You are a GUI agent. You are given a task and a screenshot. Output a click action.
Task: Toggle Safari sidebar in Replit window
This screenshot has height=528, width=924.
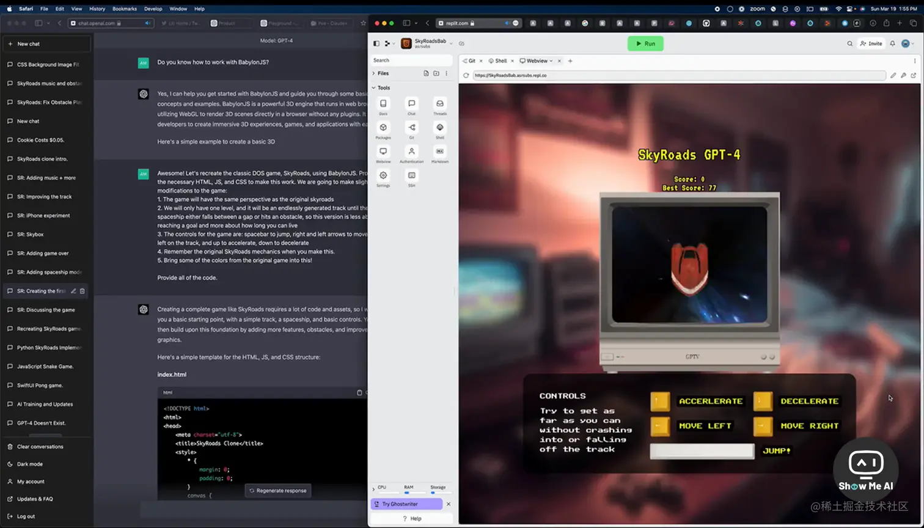pyautogui.click(x=406, y=23)
